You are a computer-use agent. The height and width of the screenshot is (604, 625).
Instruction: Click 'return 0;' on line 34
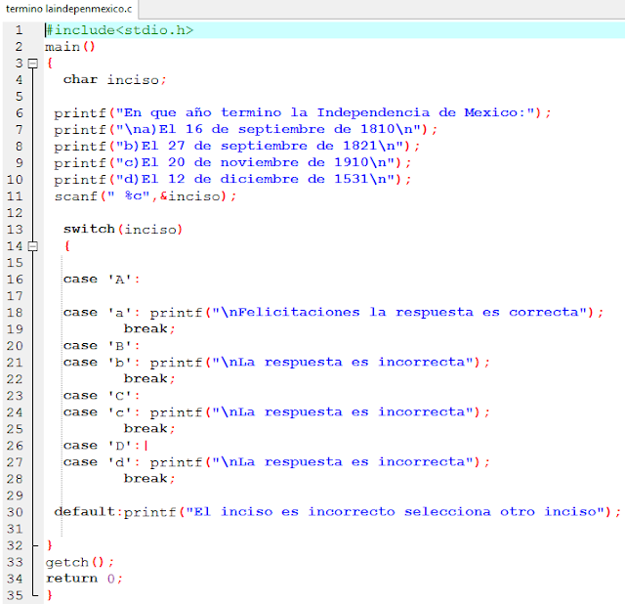click(x=84, y=579)
